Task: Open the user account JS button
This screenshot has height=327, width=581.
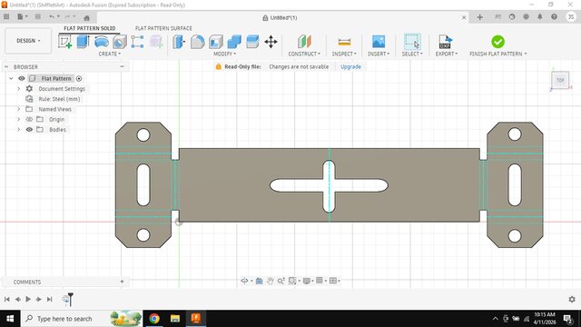Action: click(571, 16)
